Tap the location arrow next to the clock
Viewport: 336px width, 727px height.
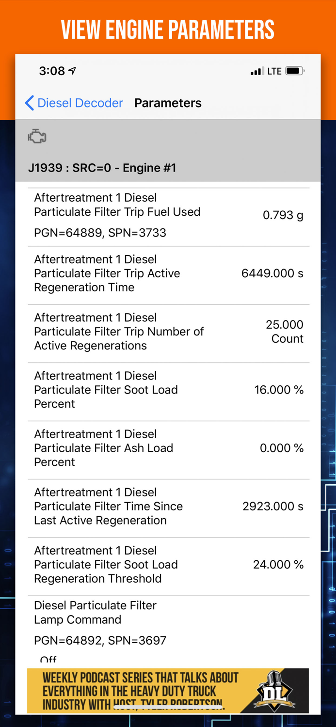tap(71, 70)
